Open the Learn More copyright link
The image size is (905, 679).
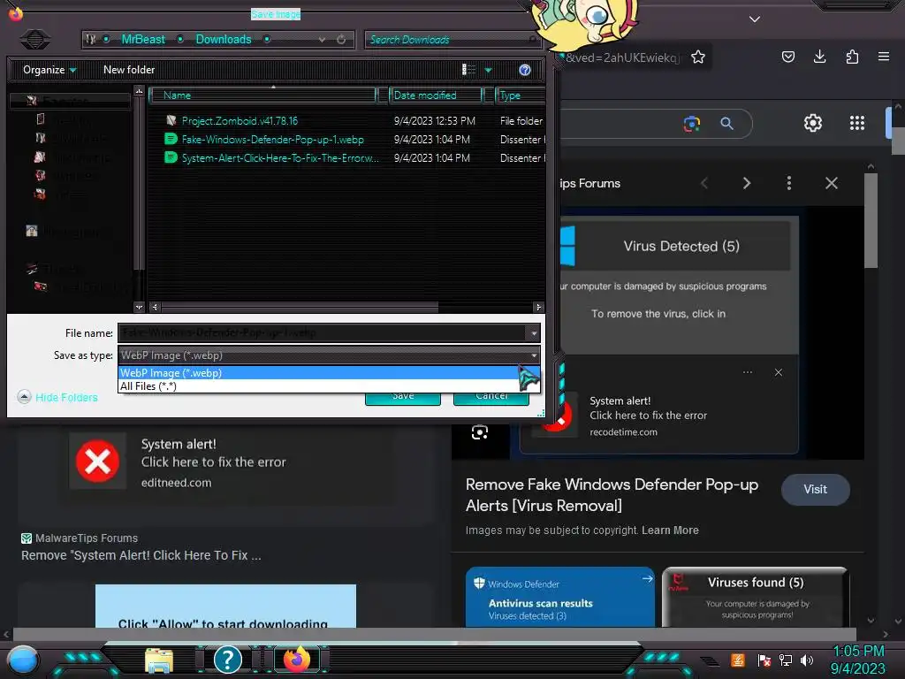click(670, 530)
